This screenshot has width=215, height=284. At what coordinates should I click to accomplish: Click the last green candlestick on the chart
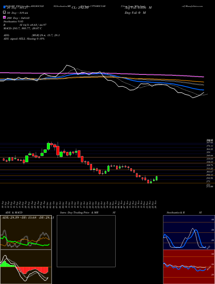[157, 178]
